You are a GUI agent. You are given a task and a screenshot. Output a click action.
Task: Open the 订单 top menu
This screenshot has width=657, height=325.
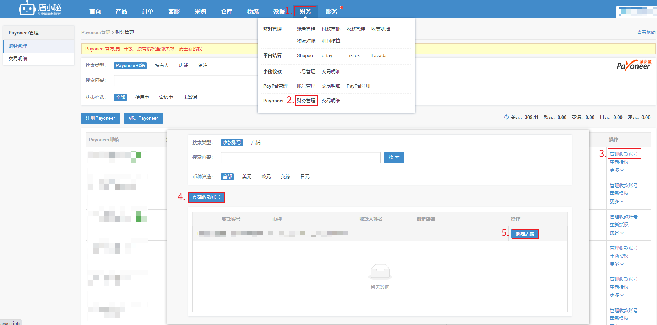(x=148, y=11)
